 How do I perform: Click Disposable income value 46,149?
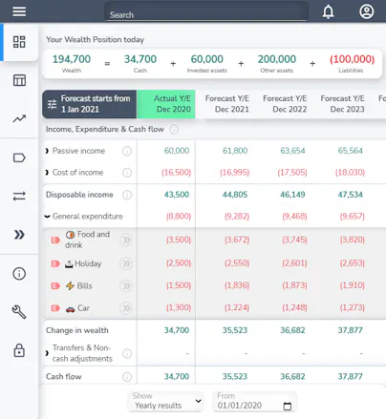tap(292, 195)
